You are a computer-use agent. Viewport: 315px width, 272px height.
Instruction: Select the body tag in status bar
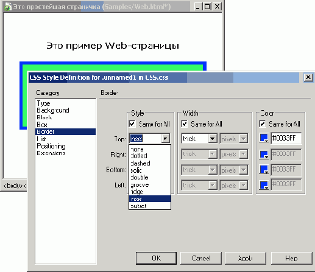pos(13,186)
